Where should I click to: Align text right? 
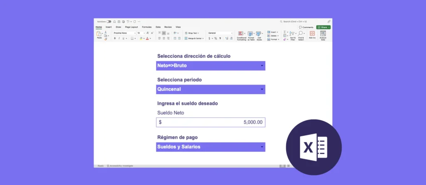click(168, 38)
